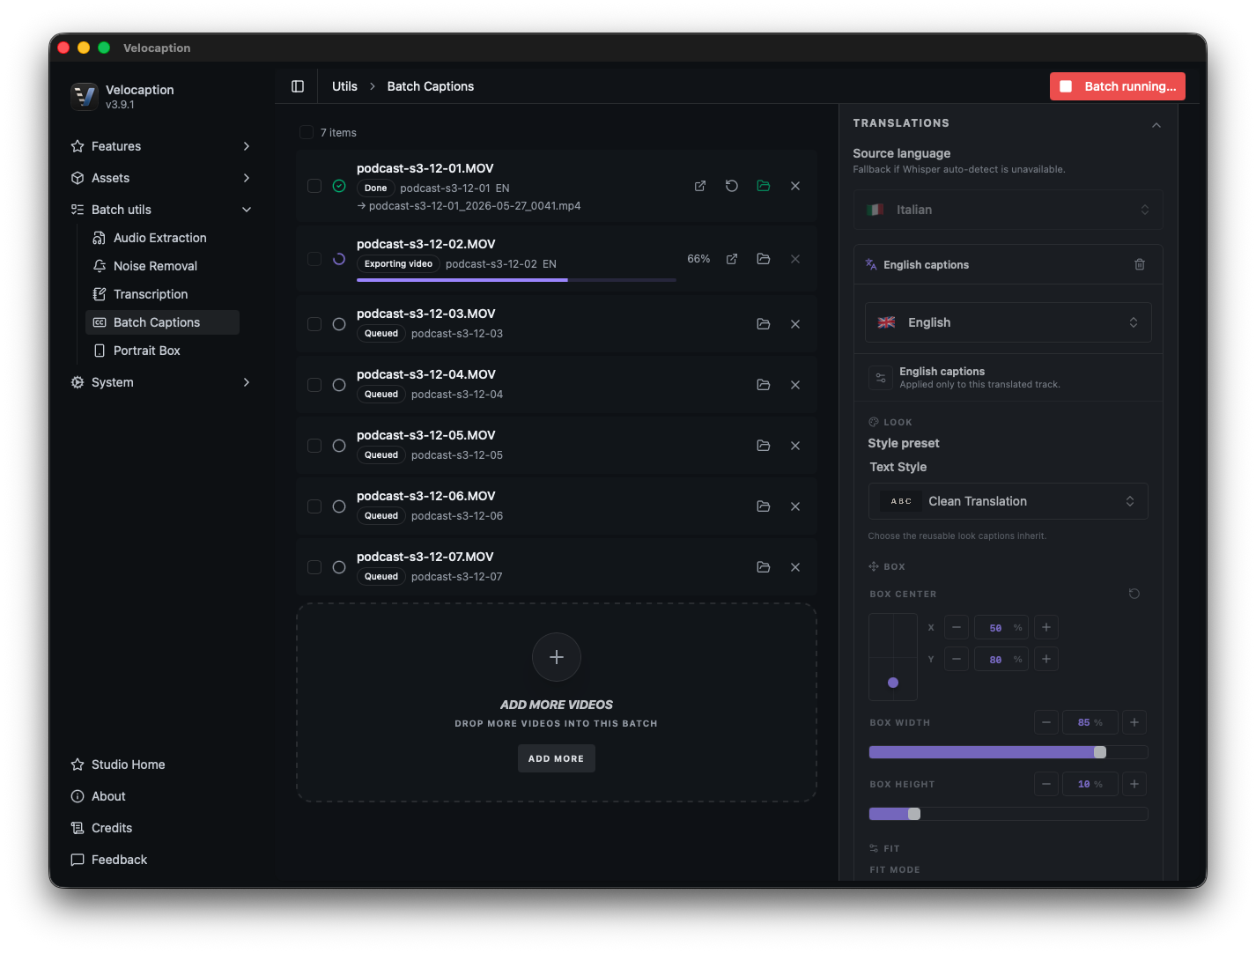The height and width of the screenshot is (953, 1256).
Task: Collapse the Batch utils section
Action: (161, 210)
